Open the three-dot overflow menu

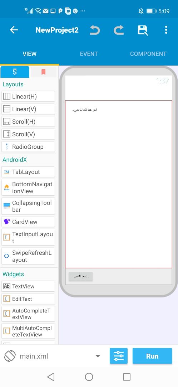[166, 30]
